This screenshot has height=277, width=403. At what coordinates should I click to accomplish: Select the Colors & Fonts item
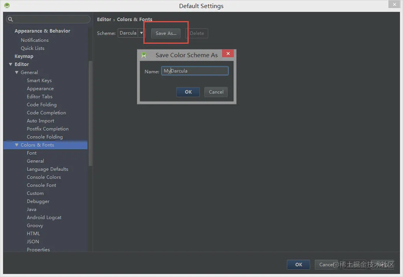click(x=37, y=145)
